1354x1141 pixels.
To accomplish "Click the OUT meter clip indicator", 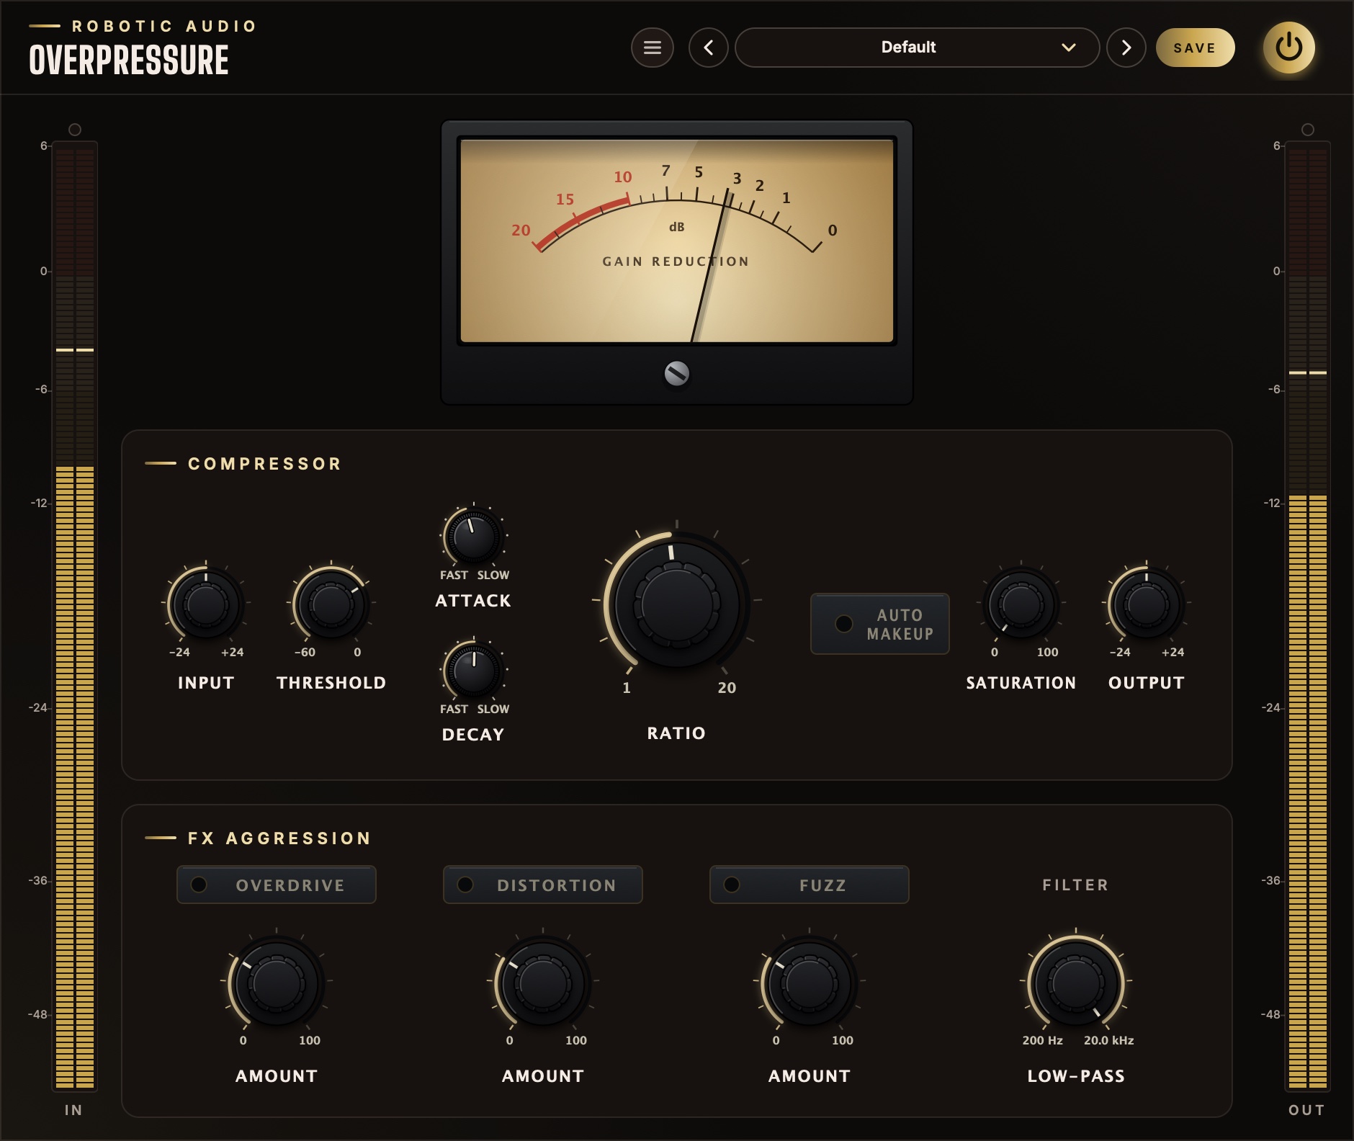I will tap(1308, 130).
